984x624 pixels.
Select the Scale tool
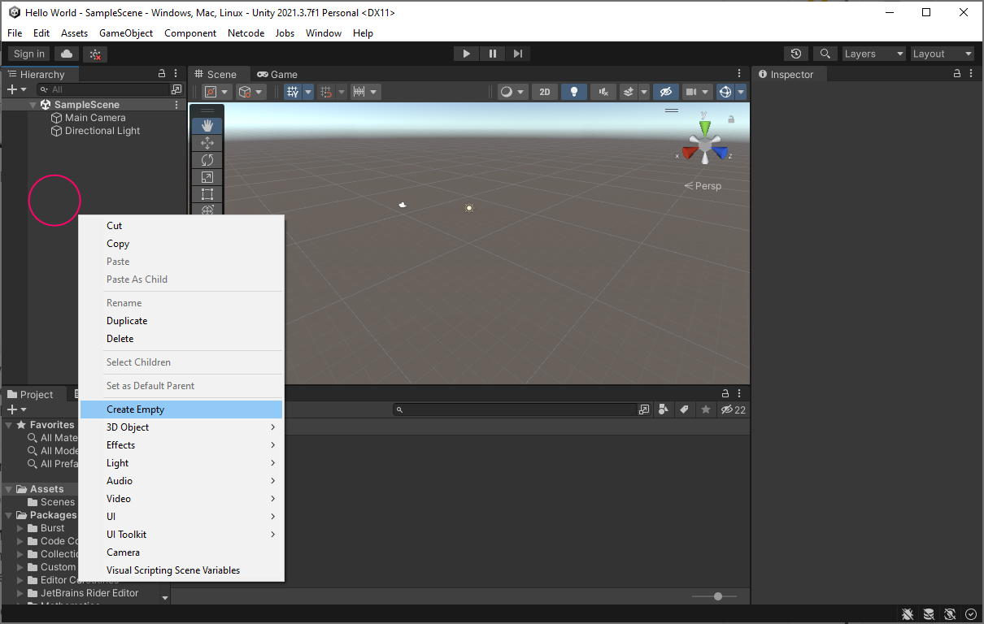coord(207,177)
